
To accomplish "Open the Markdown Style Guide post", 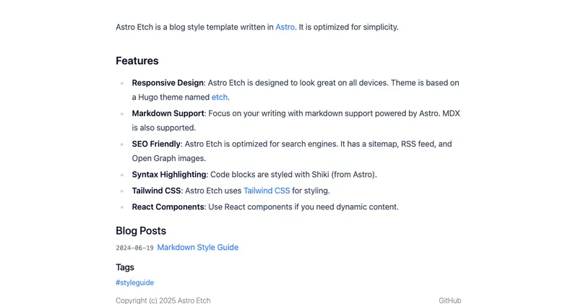I will tap(197, 248).
